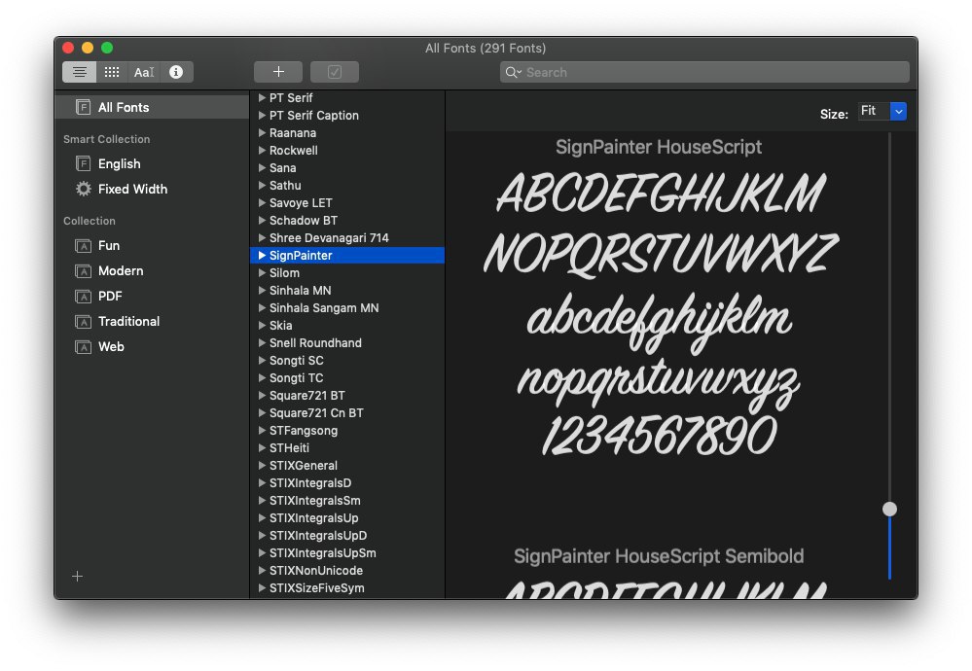Select STFangsong font row
The width and height of the screenshot is (972, 671).
coord(347,430)
